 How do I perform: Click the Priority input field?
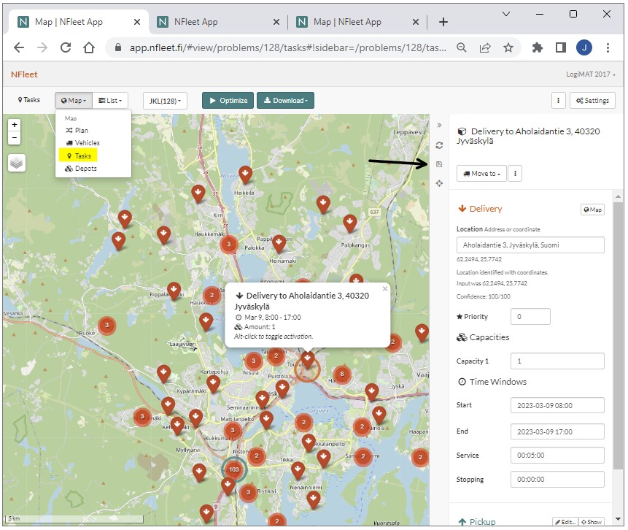pos(530,317)
